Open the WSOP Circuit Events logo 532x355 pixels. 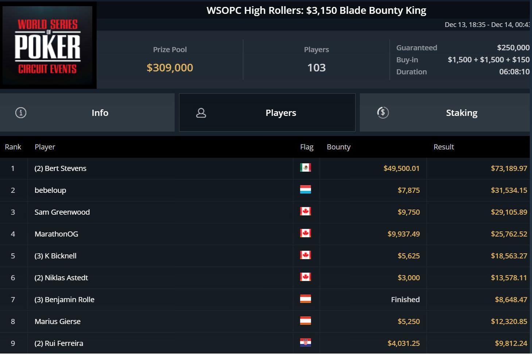click(x=48, y=46)
